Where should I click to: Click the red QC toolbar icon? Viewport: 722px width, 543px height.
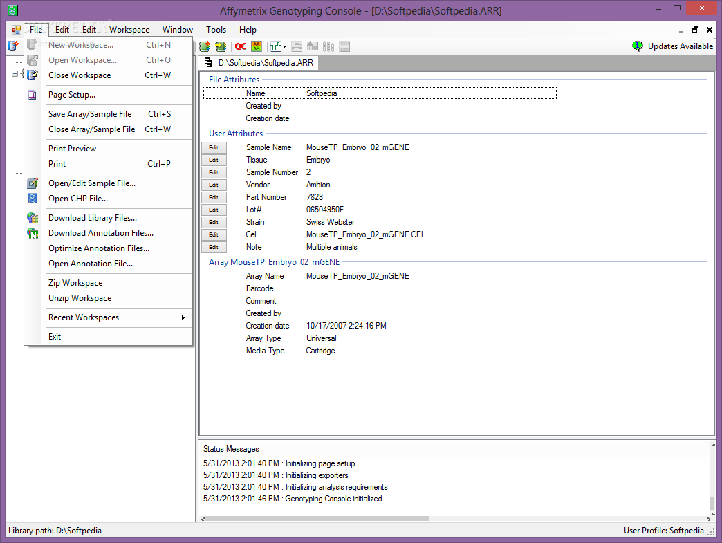[241, 46]
